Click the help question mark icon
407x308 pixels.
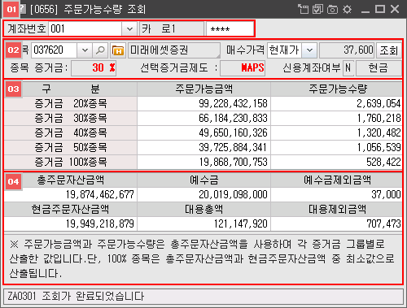coord(23,9)
